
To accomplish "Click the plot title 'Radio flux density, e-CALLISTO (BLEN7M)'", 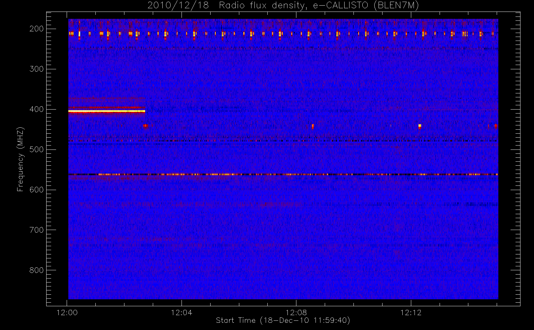I will (x=319, y=6).
